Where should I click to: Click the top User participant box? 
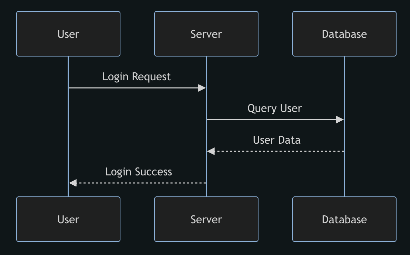(68, 34)
